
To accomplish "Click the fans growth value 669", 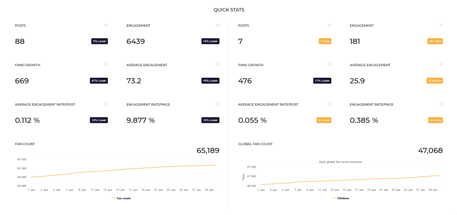I will coord(22,81).
